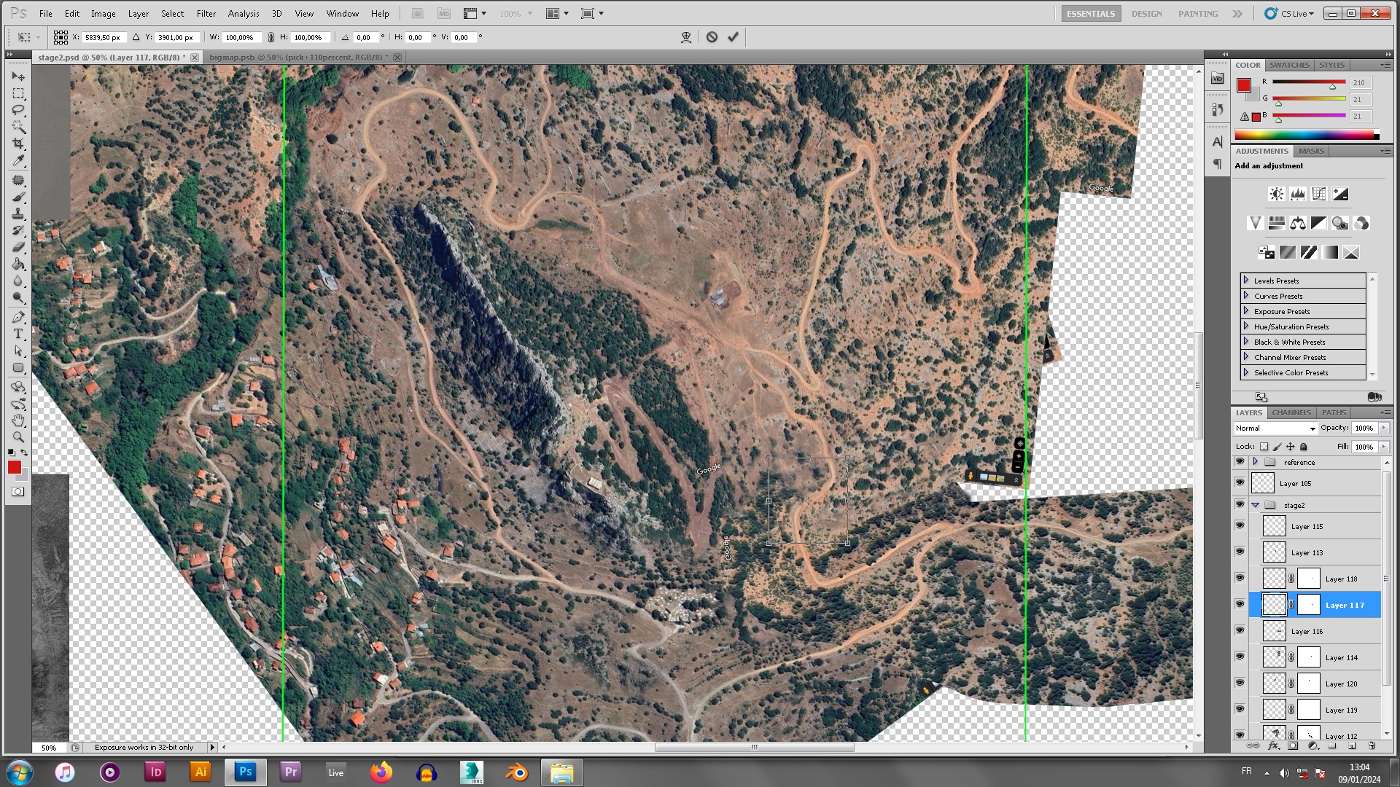Image resolution: width=1400 pixels, height=787 pixels.
Task: Select the Crop tool
Action: [x=18, y=144]
